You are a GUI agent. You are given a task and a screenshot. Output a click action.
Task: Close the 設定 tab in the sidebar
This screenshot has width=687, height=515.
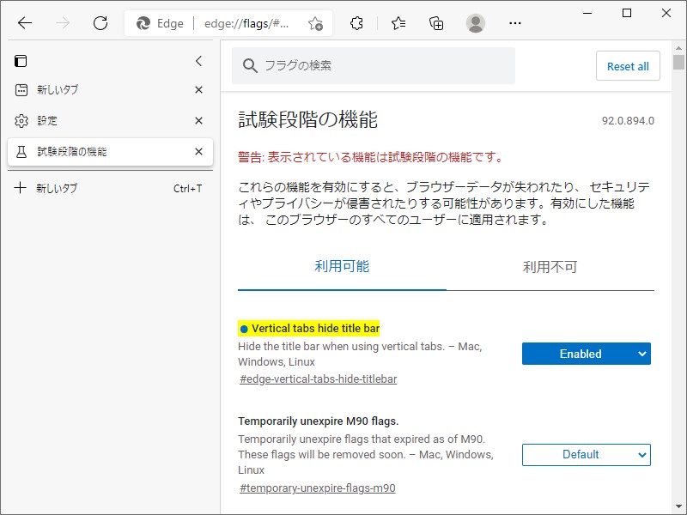(198, 120)
